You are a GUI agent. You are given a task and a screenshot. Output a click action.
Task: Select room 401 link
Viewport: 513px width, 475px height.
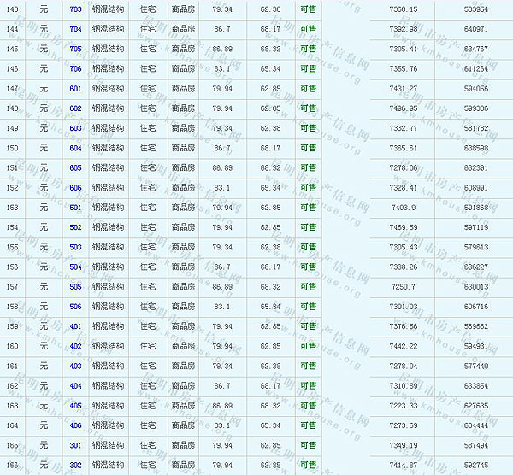[75, 326]
